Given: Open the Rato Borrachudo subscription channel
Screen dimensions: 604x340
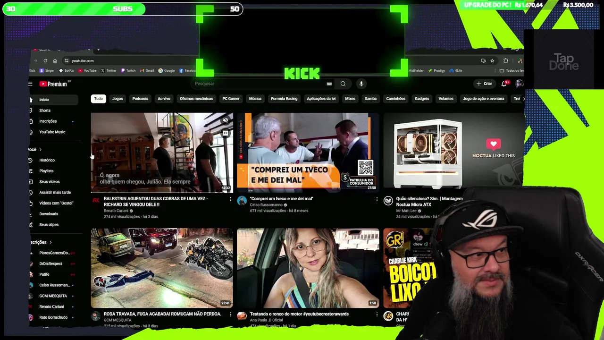Looking at the screenshot, I should pyautogui.click(x=53, y=317).
